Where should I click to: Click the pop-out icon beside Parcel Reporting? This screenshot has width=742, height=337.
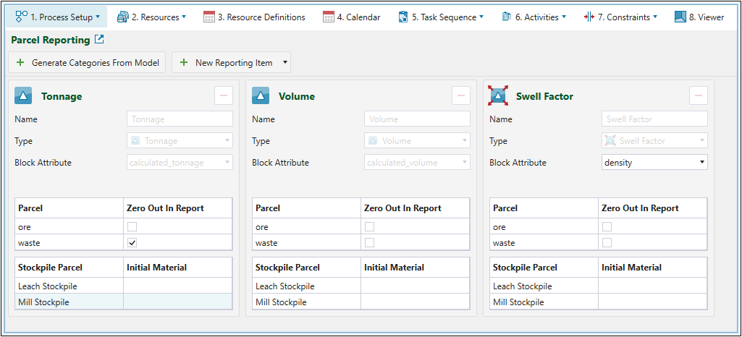100,40
